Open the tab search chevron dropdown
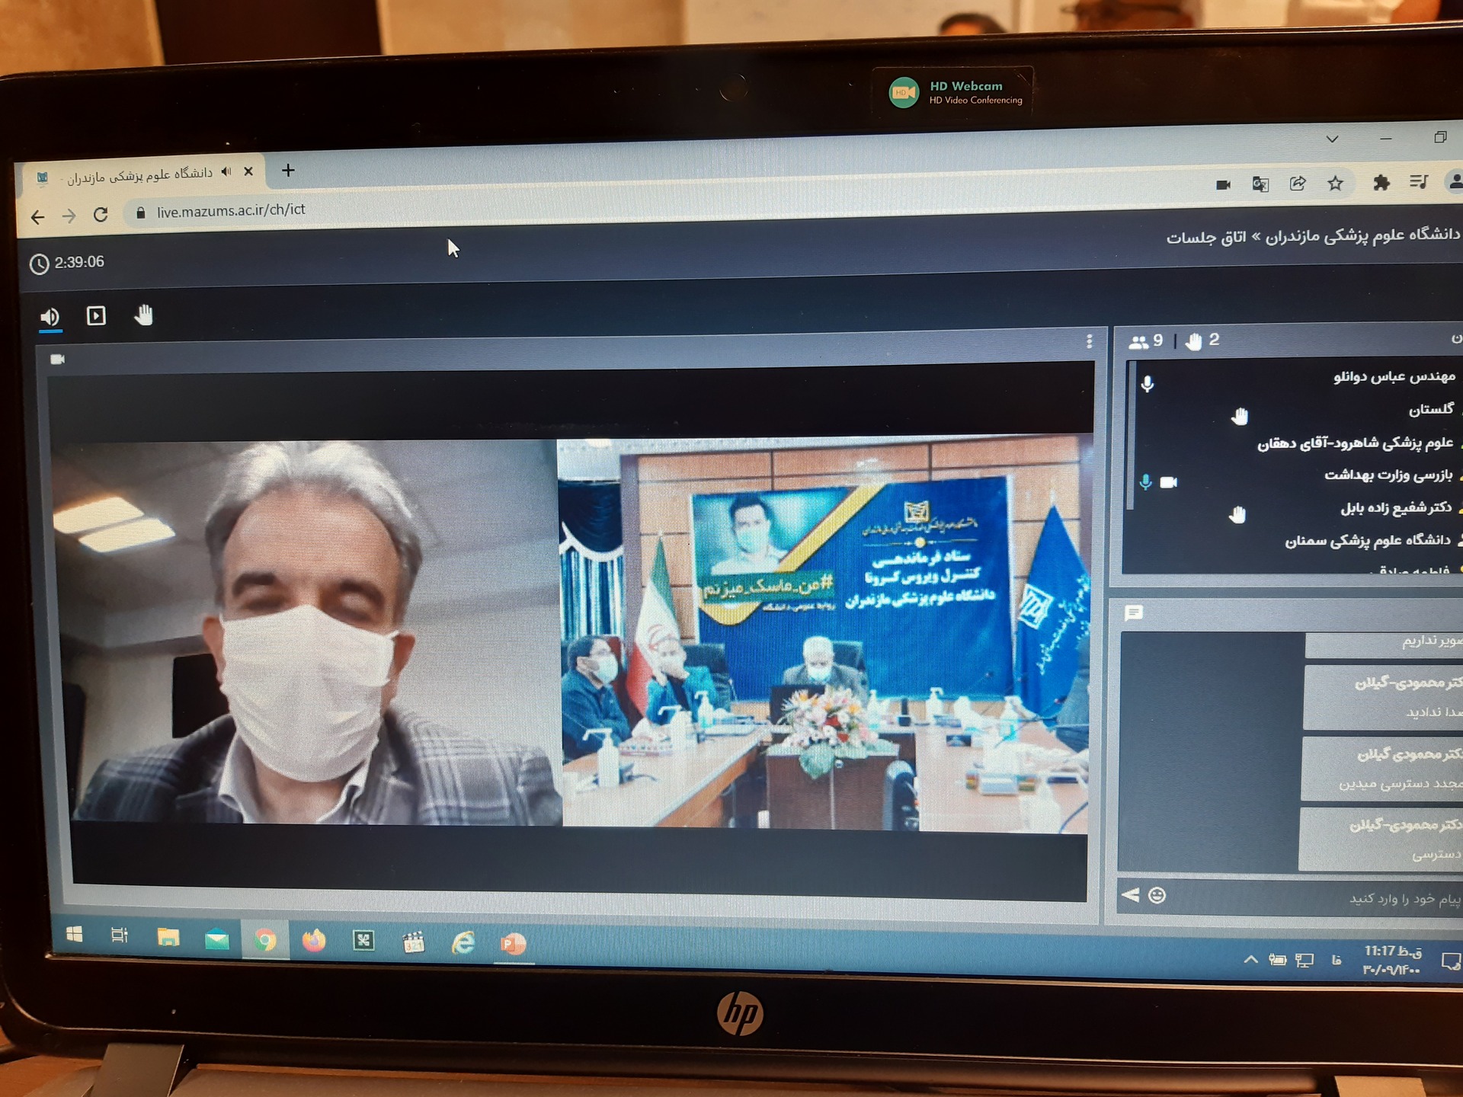 click(x=1332, y=139)
